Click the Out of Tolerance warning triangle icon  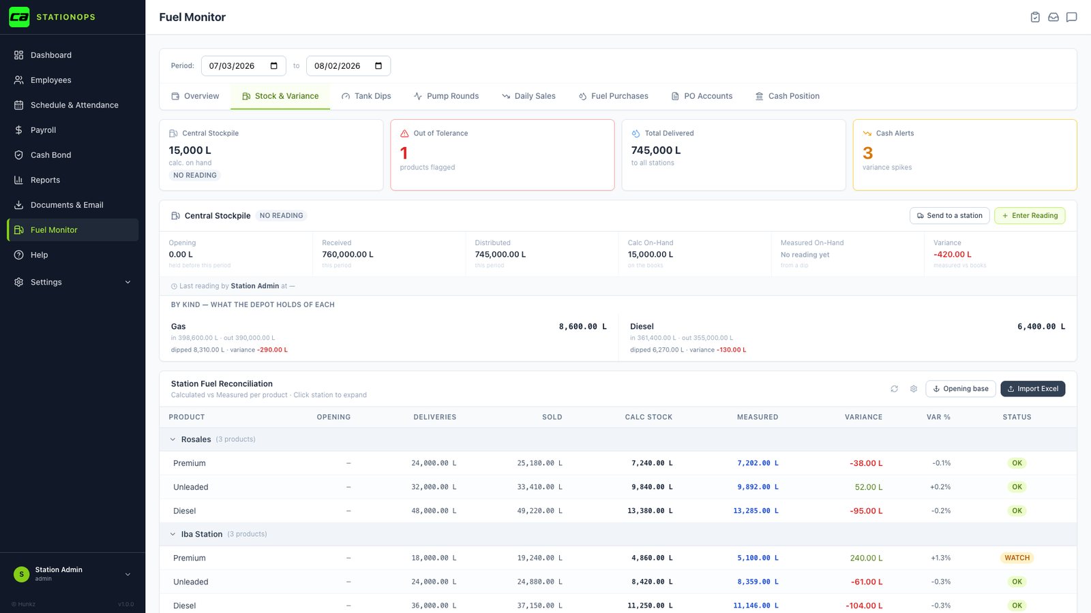tap(404, 133)
